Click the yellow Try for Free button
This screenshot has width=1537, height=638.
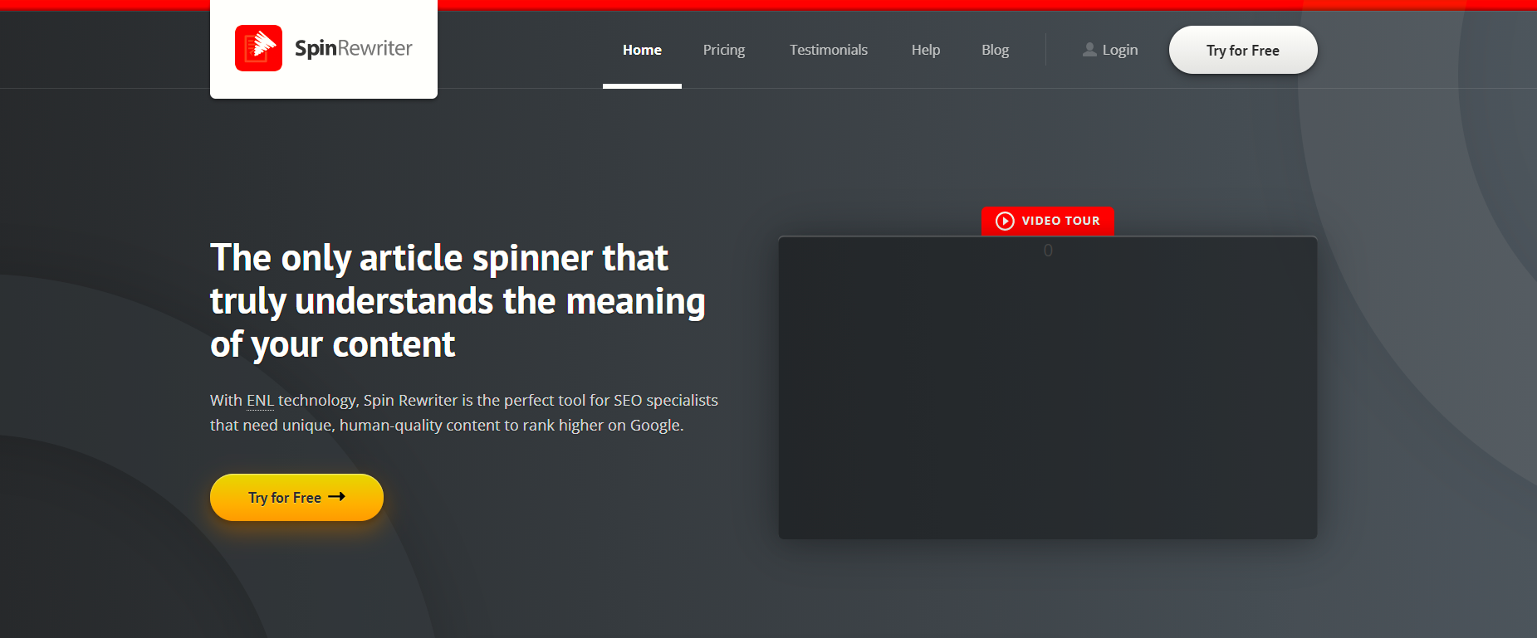click(x=296, y=497)
